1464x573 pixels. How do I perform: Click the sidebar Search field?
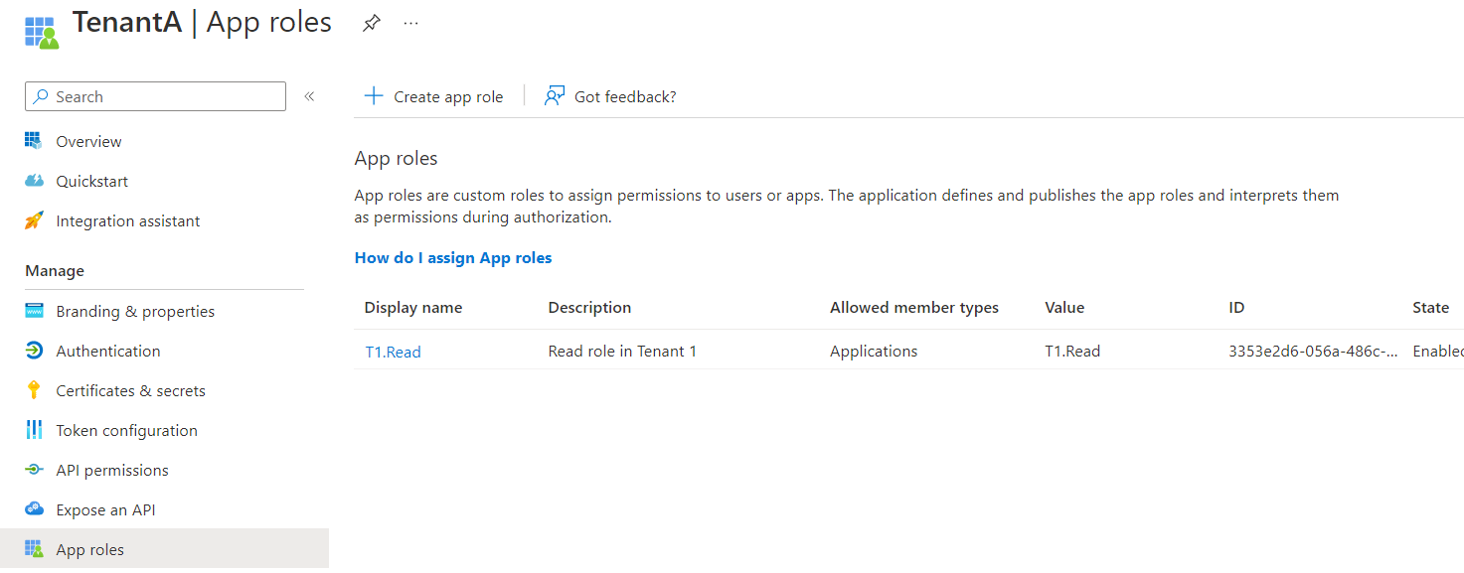pyautogui.click(x=155, y=96)
